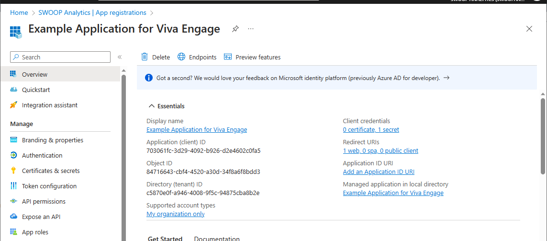Click the Preview features button label

pos(258,57)
